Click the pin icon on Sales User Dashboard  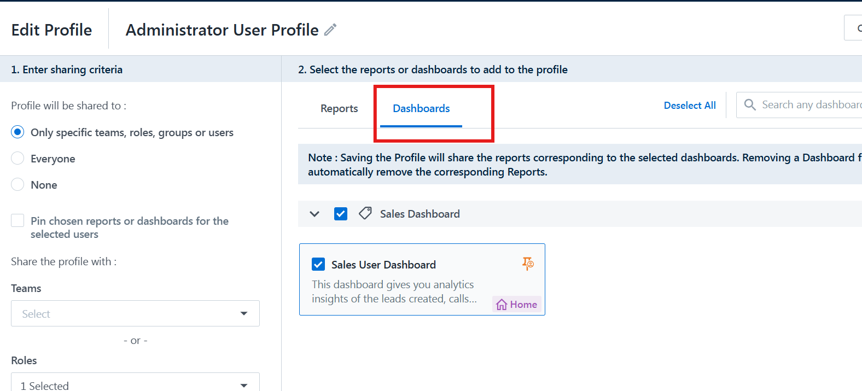tap(528, 264)
